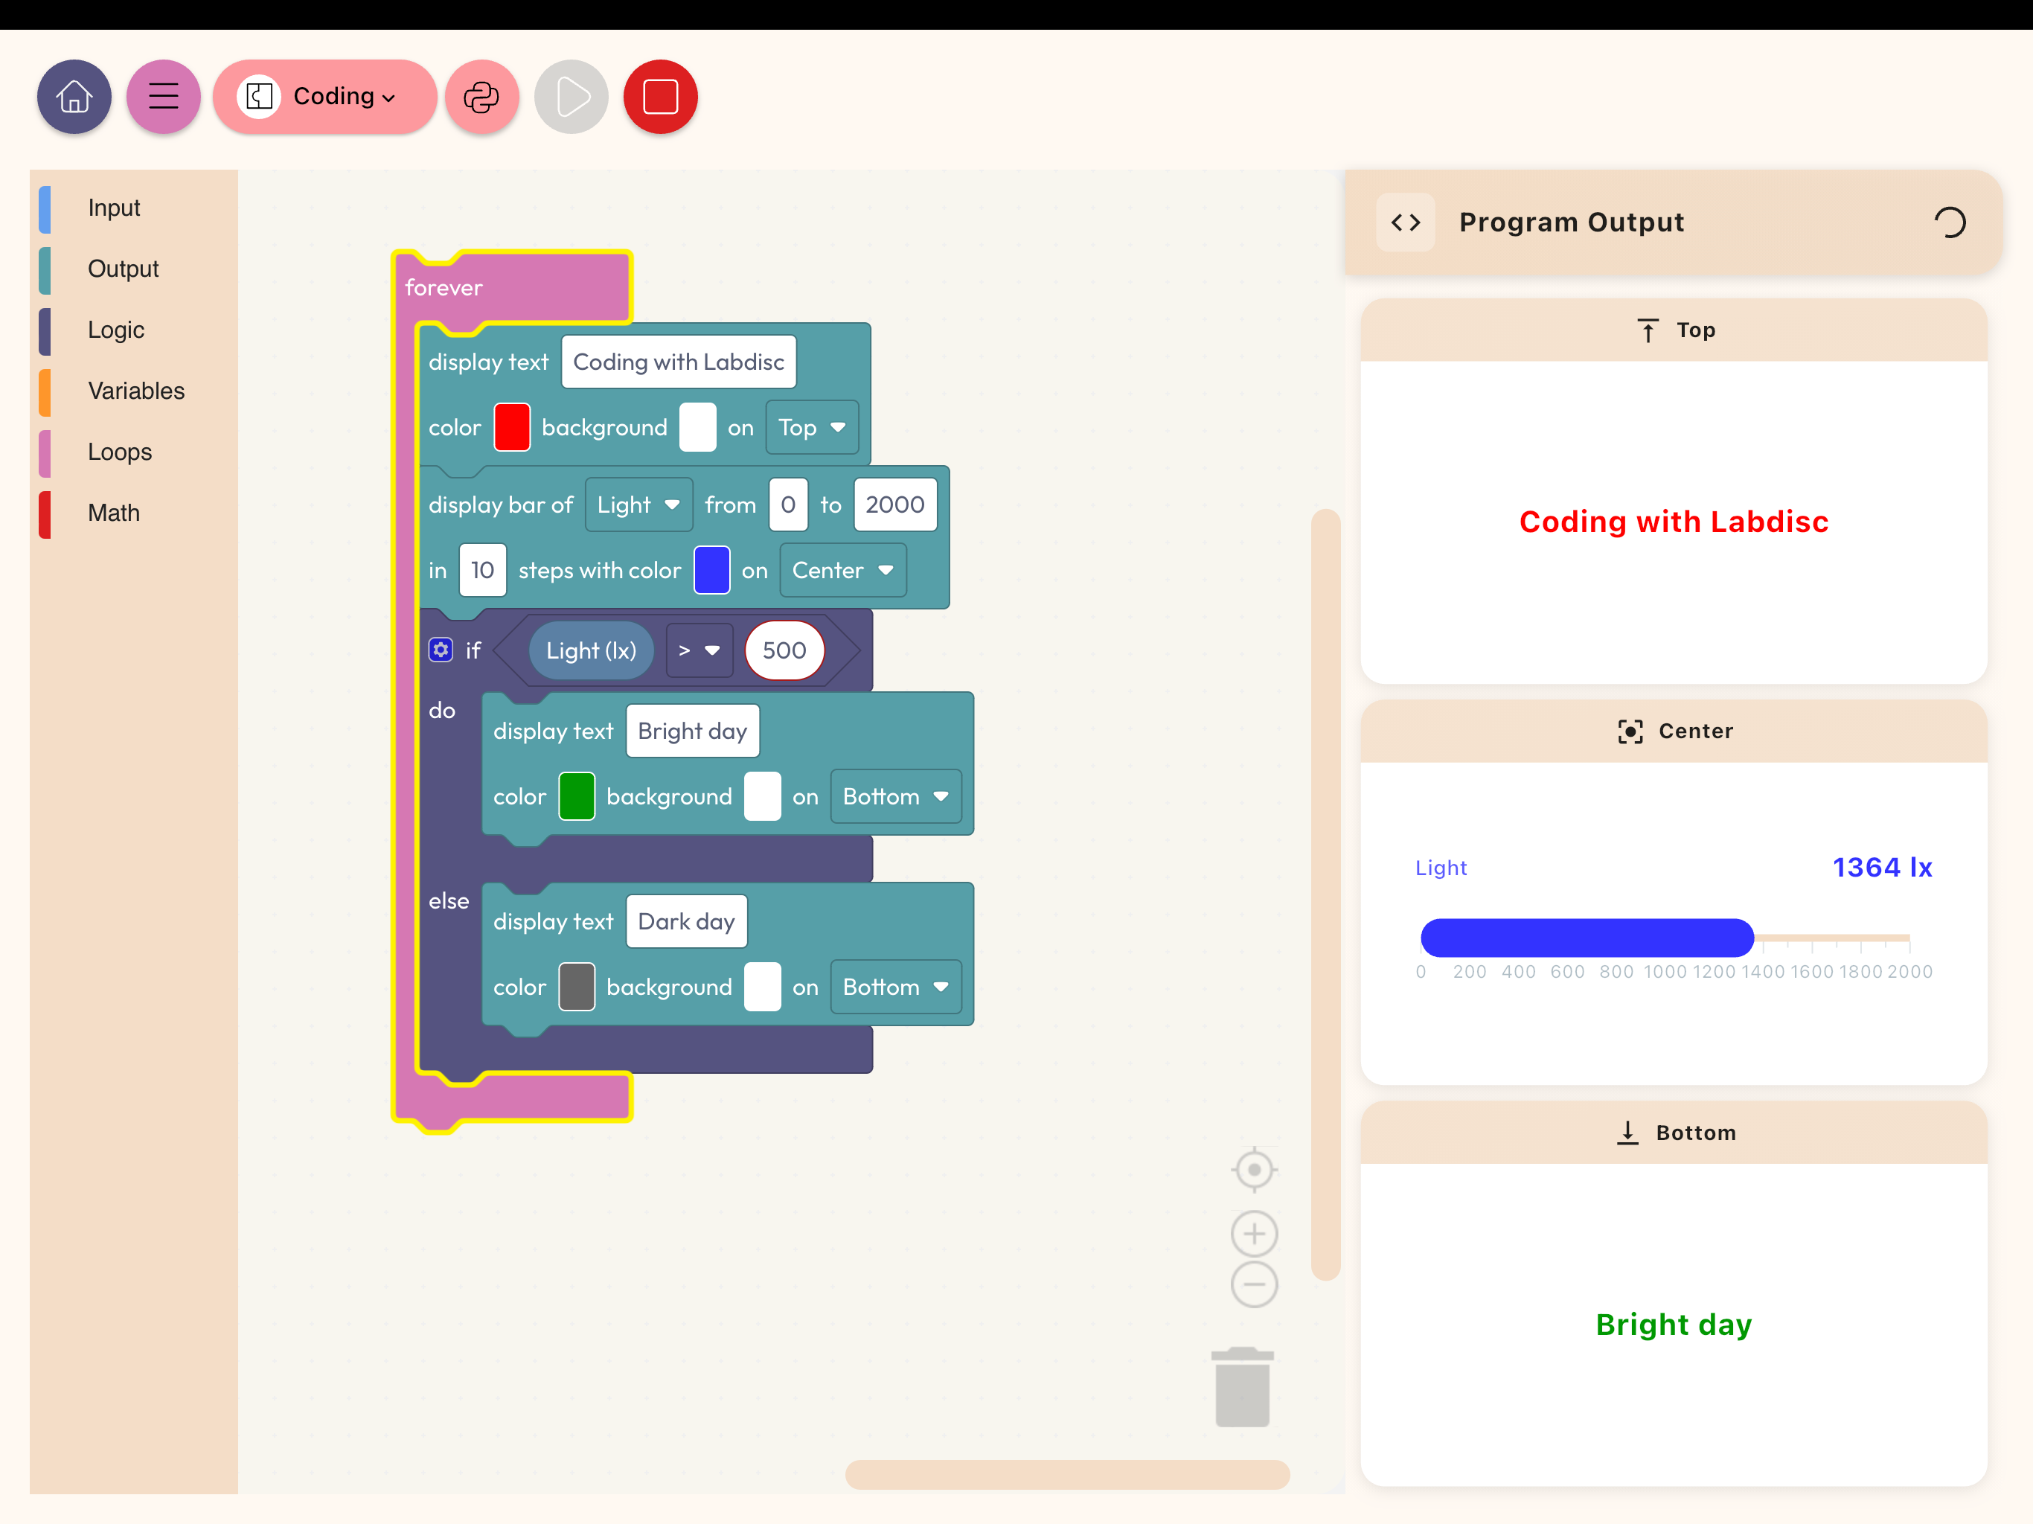Select the Light (lx) sensor block
This screenshot has width=2033, height=1524.
click(591, 651)
